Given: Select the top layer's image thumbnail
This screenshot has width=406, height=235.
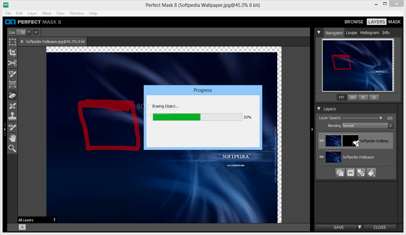Looking at the screenshot, I should tap(333, 141).
